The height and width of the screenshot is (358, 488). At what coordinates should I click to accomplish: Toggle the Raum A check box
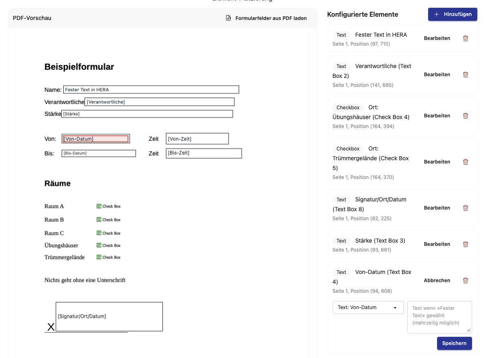coord(99,206)
